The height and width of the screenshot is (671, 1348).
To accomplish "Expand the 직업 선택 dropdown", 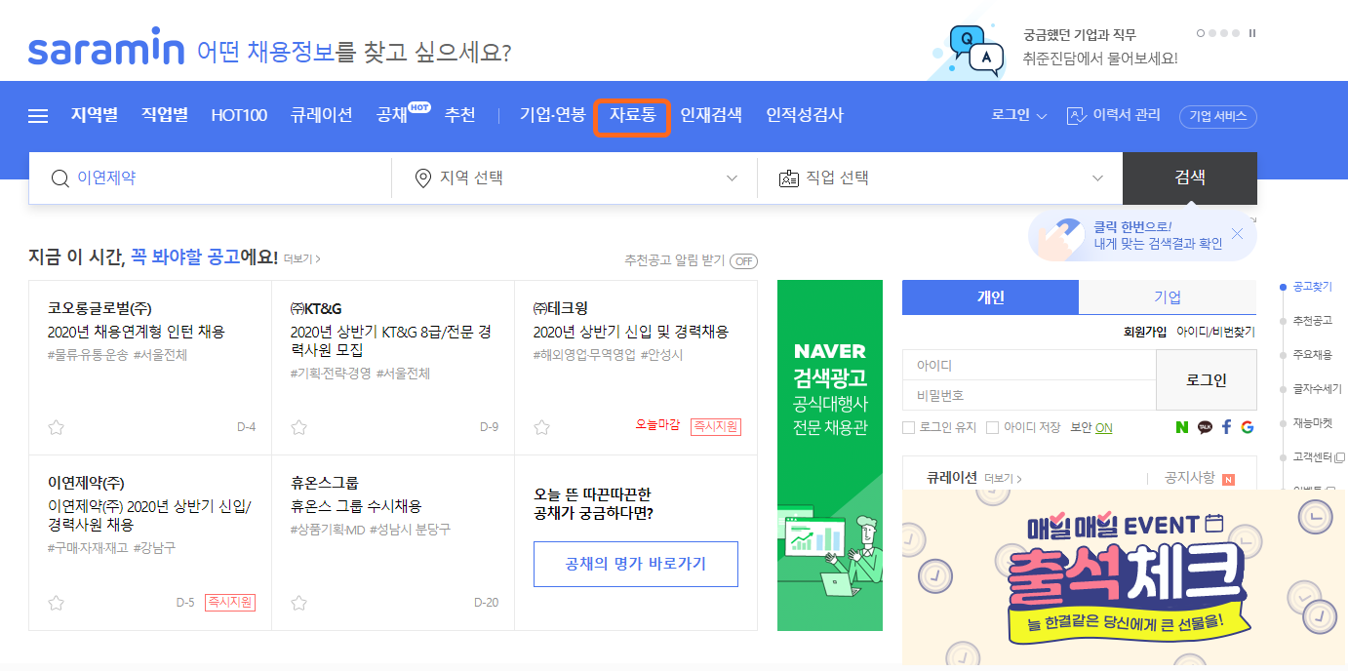I will (x=1098, y=178).
